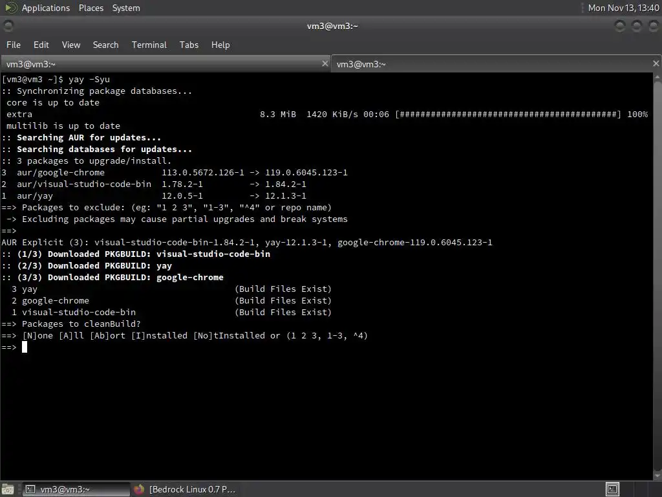This screenshot has height=497, width=662.
Task: Open the Help menu
Action: 220,45
